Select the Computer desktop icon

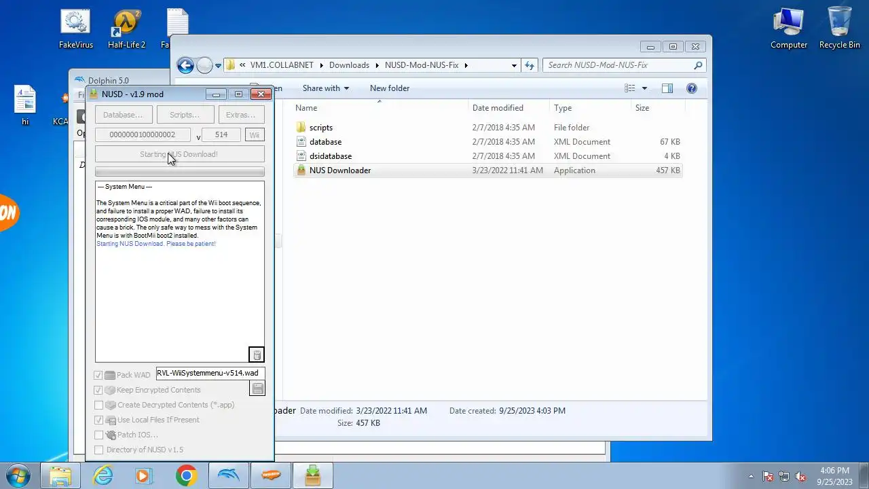pos(788,29)
